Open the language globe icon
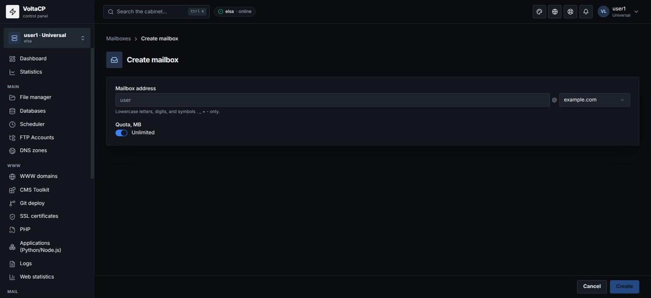 pyautogui.click(x=555, y=12)
